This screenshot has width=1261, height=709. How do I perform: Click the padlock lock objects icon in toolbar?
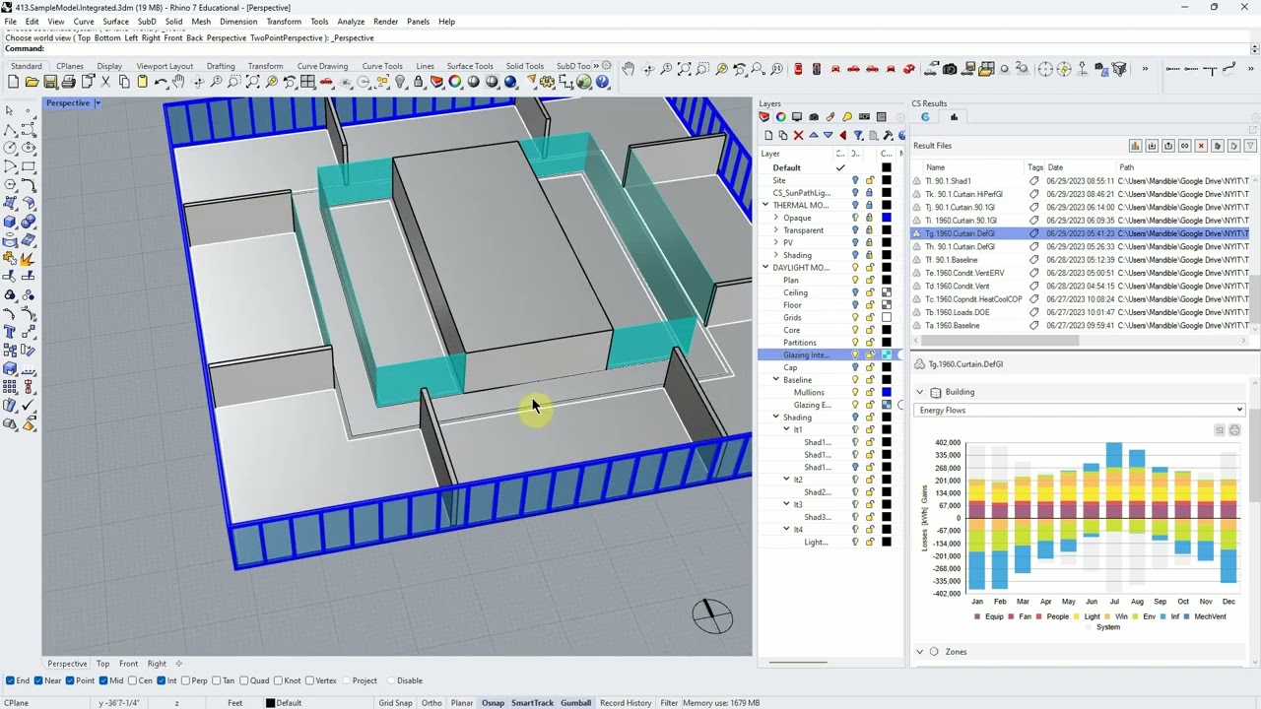click(418, 82)
